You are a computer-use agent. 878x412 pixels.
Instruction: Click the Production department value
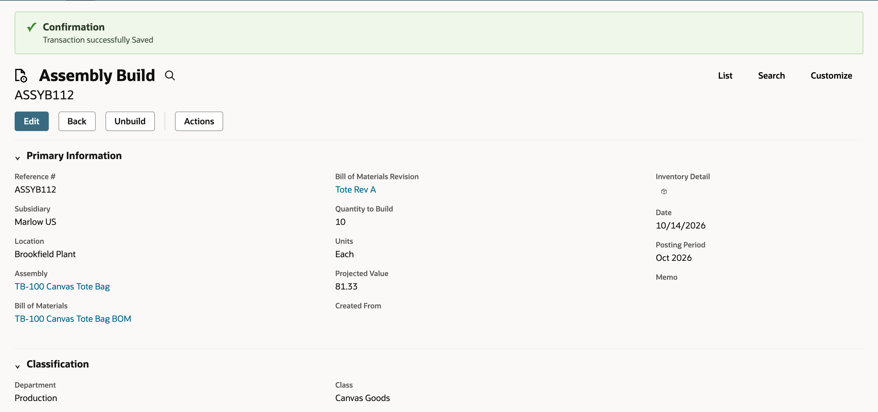[x=36, y=398]
